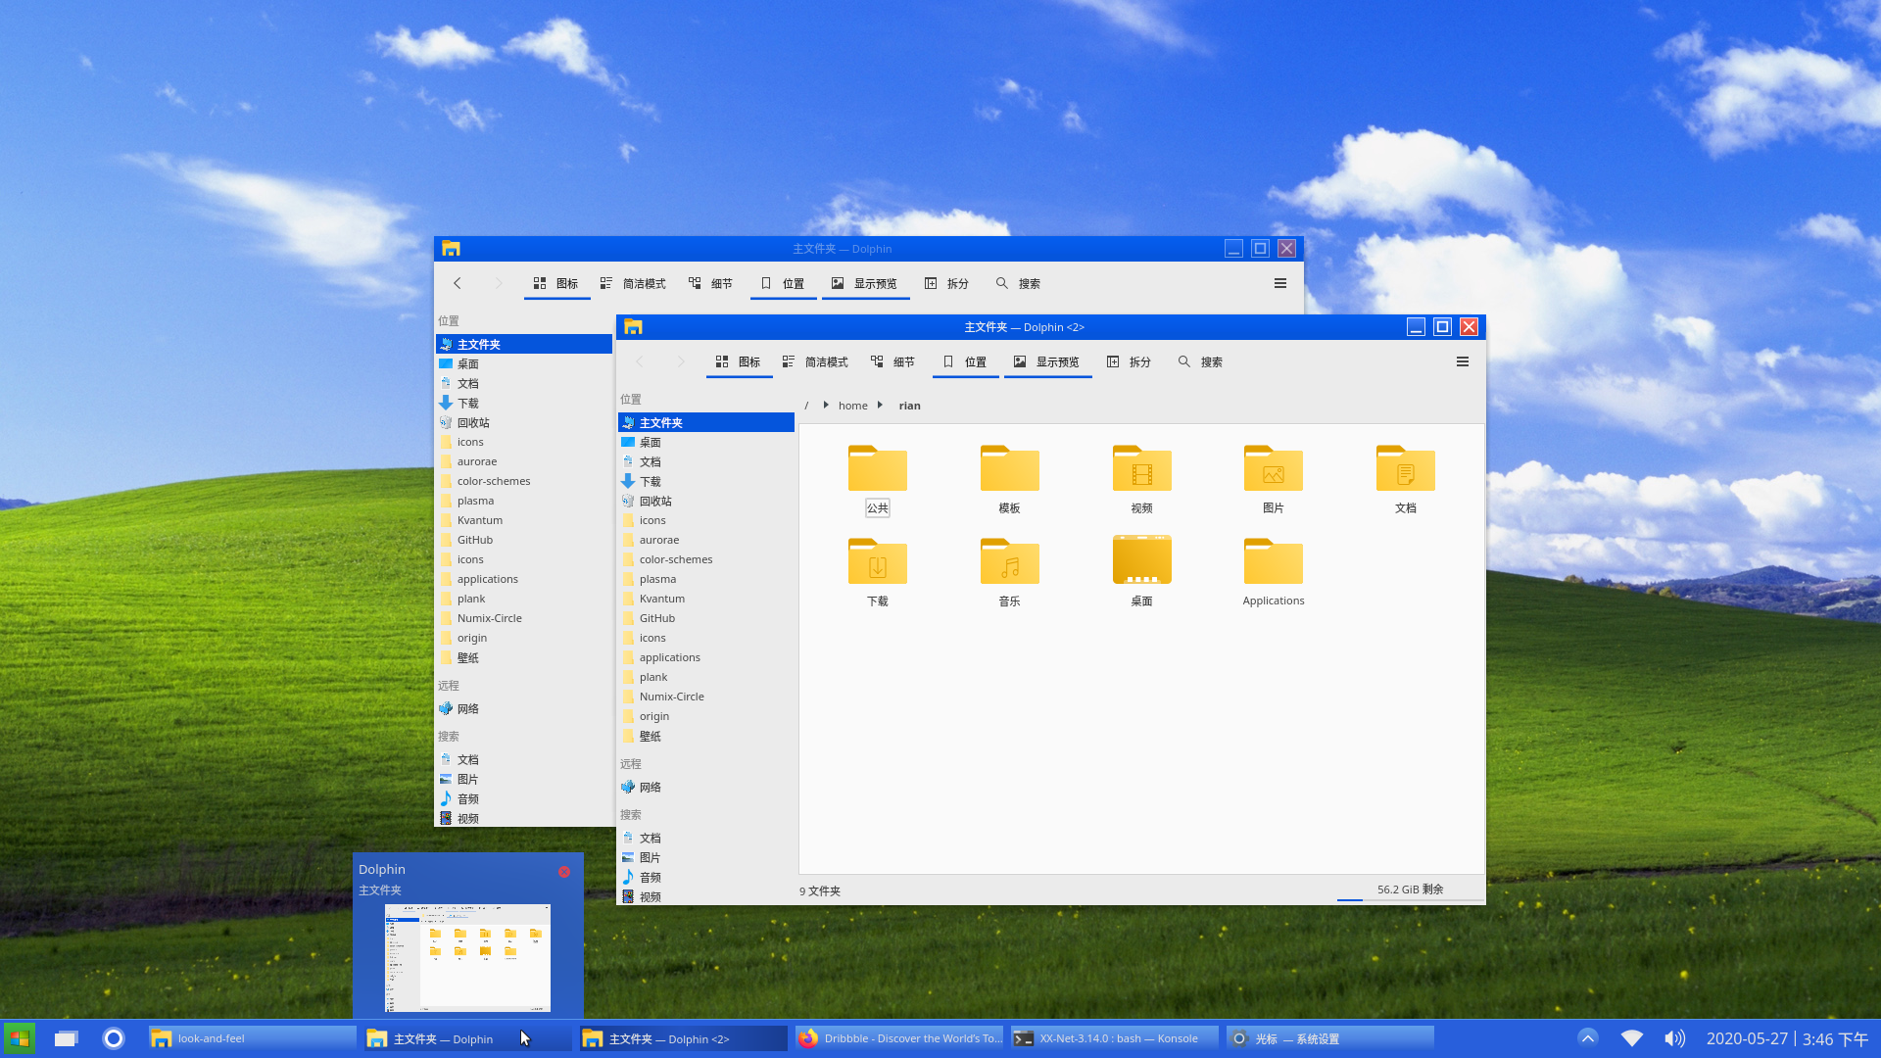Click 搜索 search button in front window
Image resolution: width=1881 pixels, height=1058 pixels.
(1200, 361)
